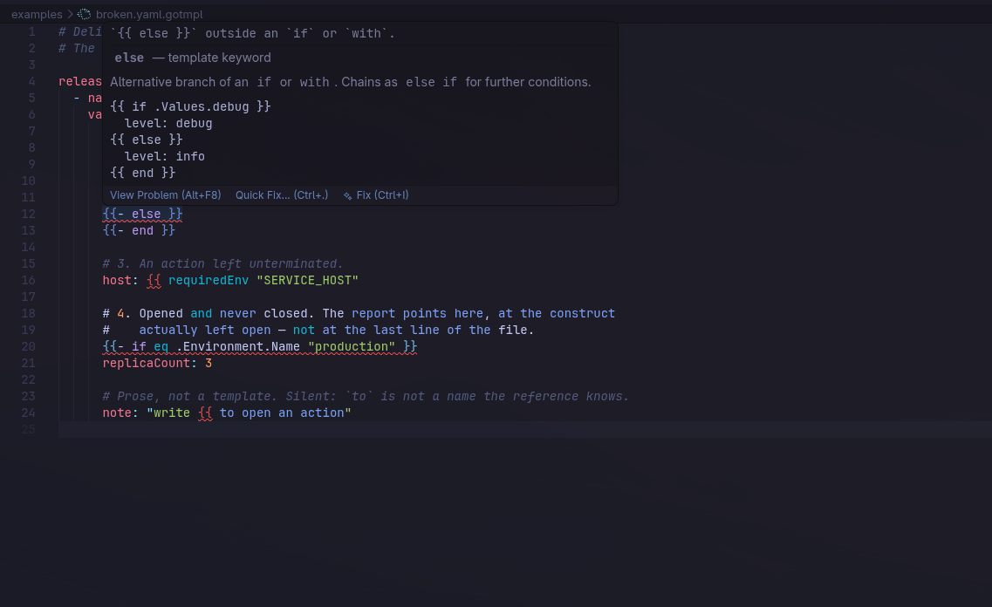Click the 'eq' function on line 20

coord(161,346)
